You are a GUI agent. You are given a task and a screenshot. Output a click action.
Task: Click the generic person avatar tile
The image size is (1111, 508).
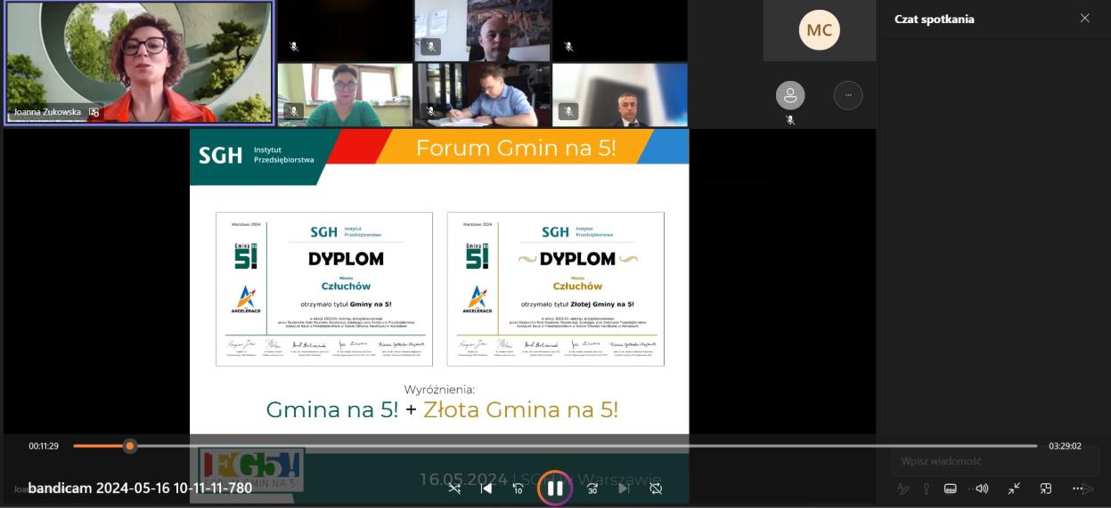(x=789, y=95)
